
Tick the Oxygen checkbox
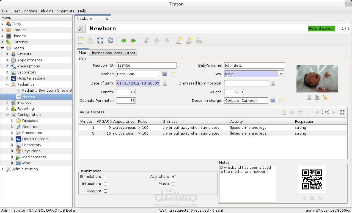point(106,191)
